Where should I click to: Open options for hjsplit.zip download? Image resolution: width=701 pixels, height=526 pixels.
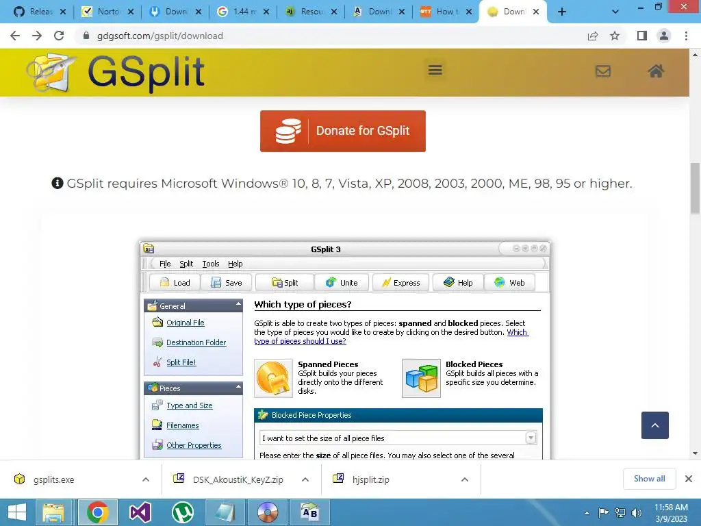click(x=465, y=479)
